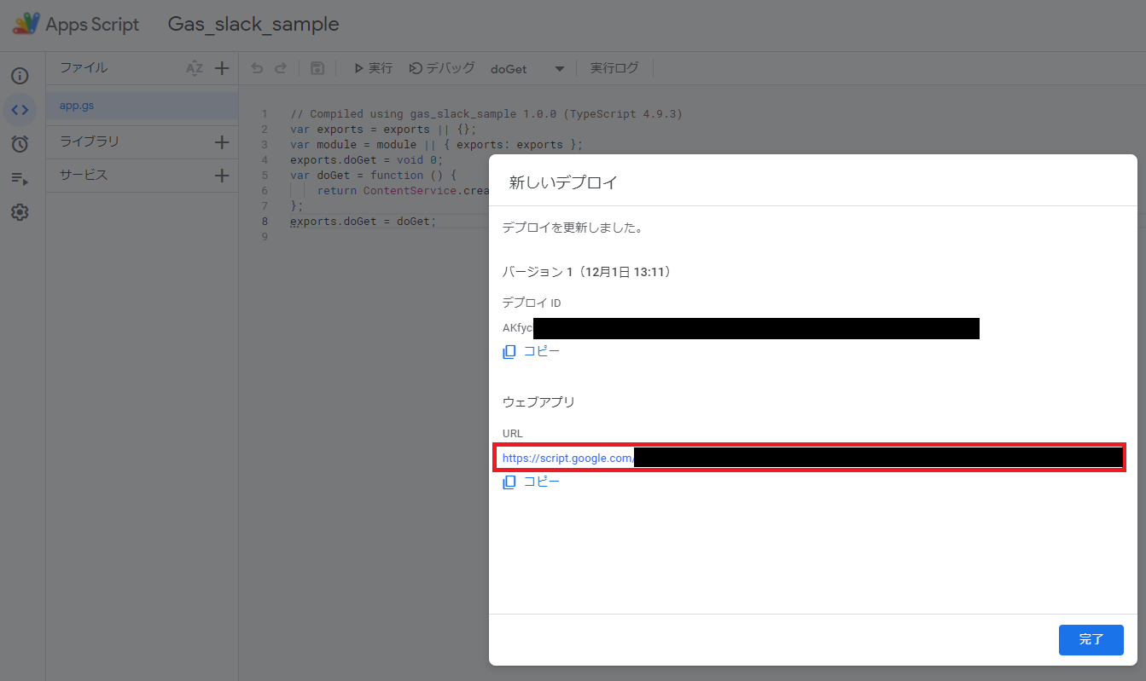
Task: Start debugging with デバッグ button
Action: (x=442, y=68)
